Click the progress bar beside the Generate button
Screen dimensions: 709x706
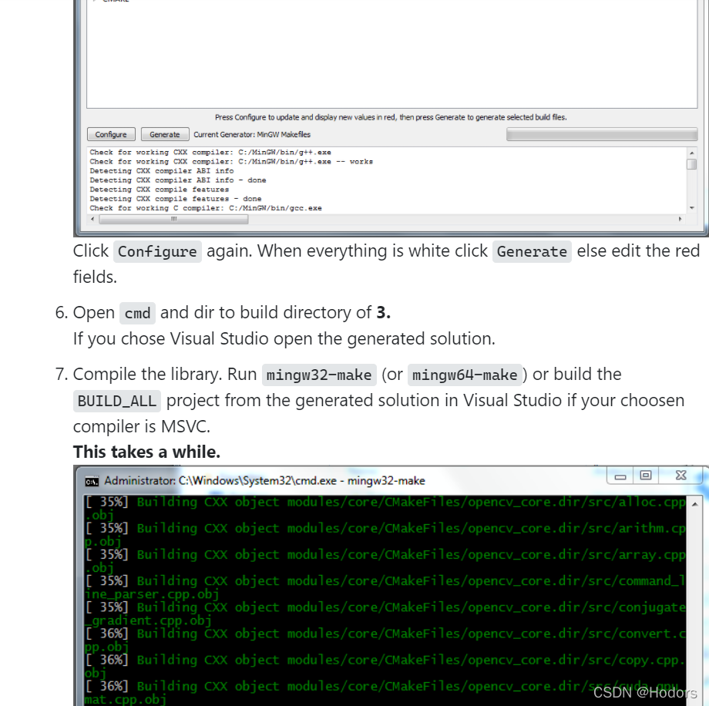tap(601, 133)
